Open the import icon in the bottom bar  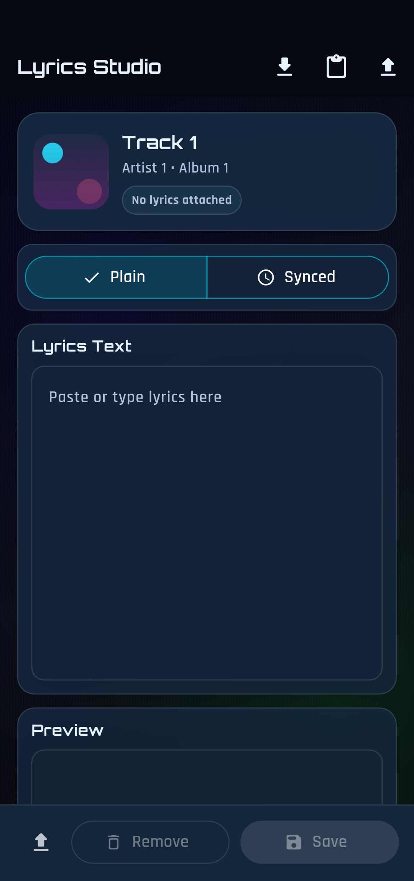(x=41, y=842)
